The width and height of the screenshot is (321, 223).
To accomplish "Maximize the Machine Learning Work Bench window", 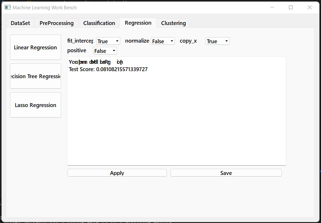I will coord(291,7).
